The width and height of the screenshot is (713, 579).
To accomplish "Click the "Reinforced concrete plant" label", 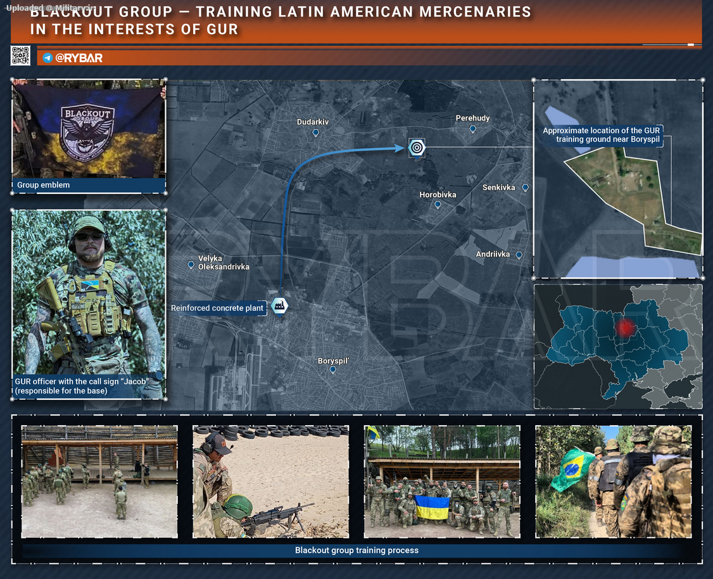I will pyautogui.click(x=217, y=309).
